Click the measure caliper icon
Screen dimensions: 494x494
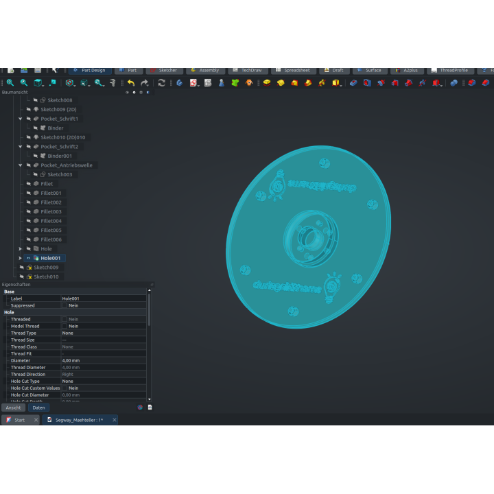(113, 82)
